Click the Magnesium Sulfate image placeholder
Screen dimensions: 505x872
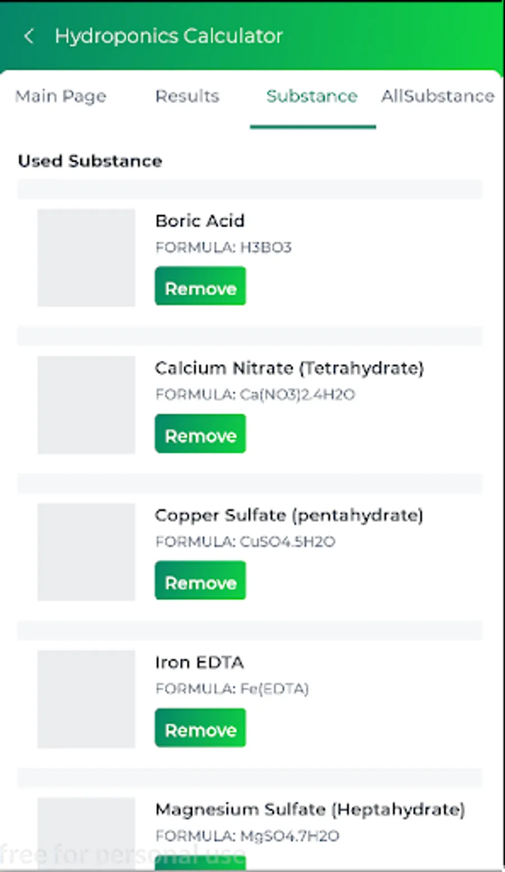coord(86,833)
